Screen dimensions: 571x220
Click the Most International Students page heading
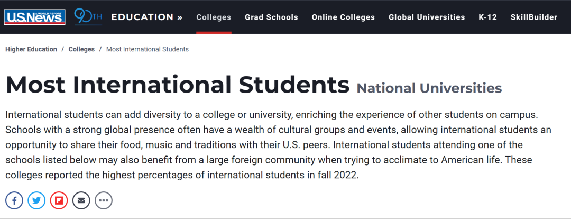tap(178, 85)
